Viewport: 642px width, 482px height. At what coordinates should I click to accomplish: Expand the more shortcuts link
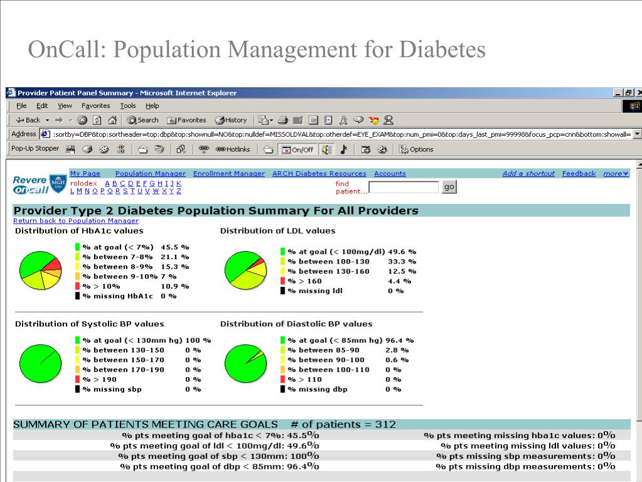click(x=616, y=173)
